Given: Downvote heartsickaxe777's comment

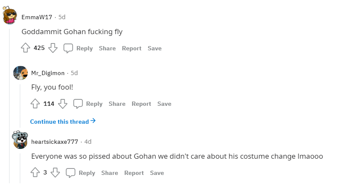Looking at the screenshot, I should coord(55,173).
